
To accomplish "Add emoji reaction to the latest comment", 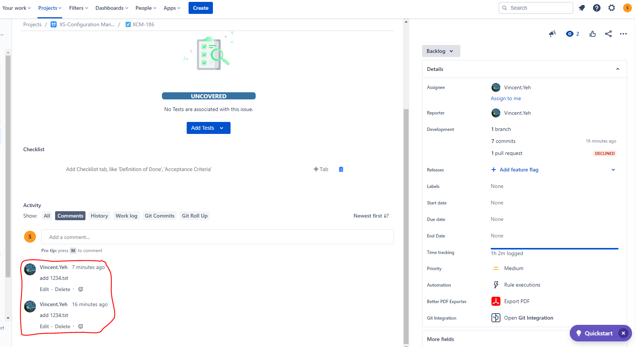I will [80, 289].
